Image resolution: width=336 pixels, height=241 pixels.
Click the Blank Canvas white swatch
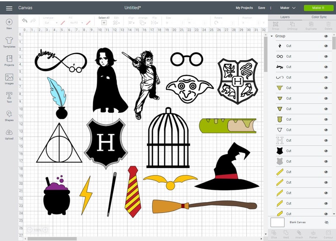pos(278,222)
